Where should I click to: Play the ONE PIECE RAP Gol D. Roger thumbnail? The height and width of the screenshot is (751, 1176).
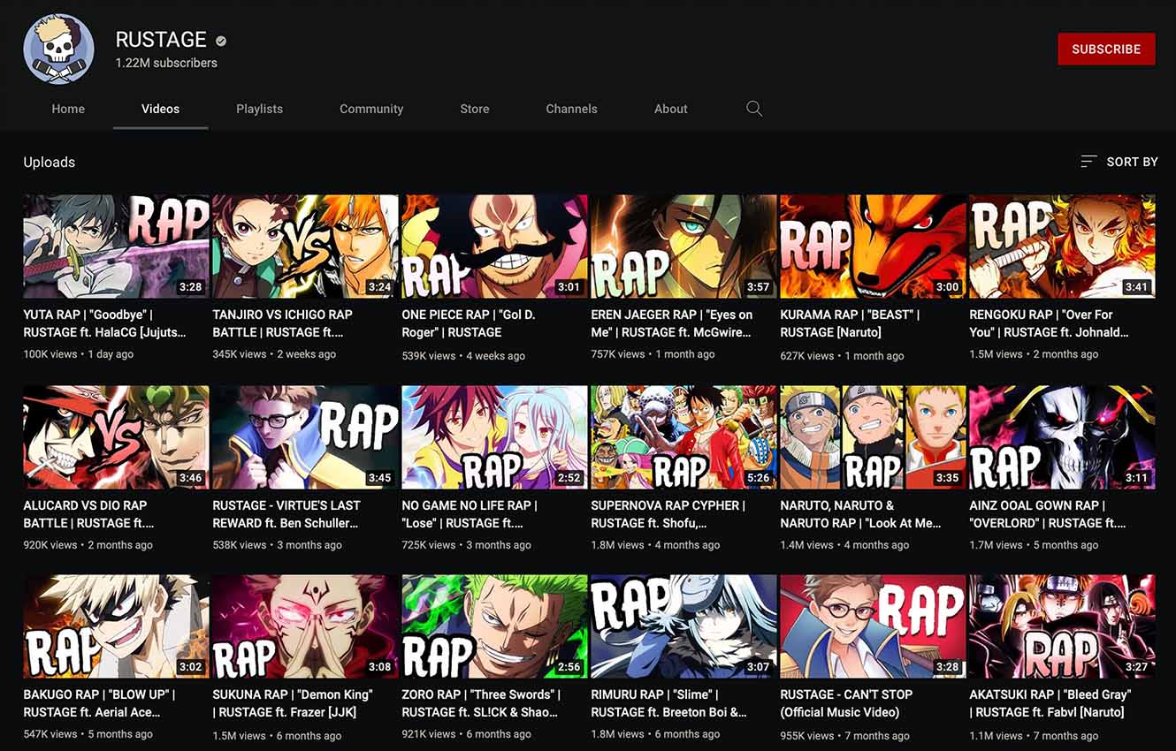[494, 247]
